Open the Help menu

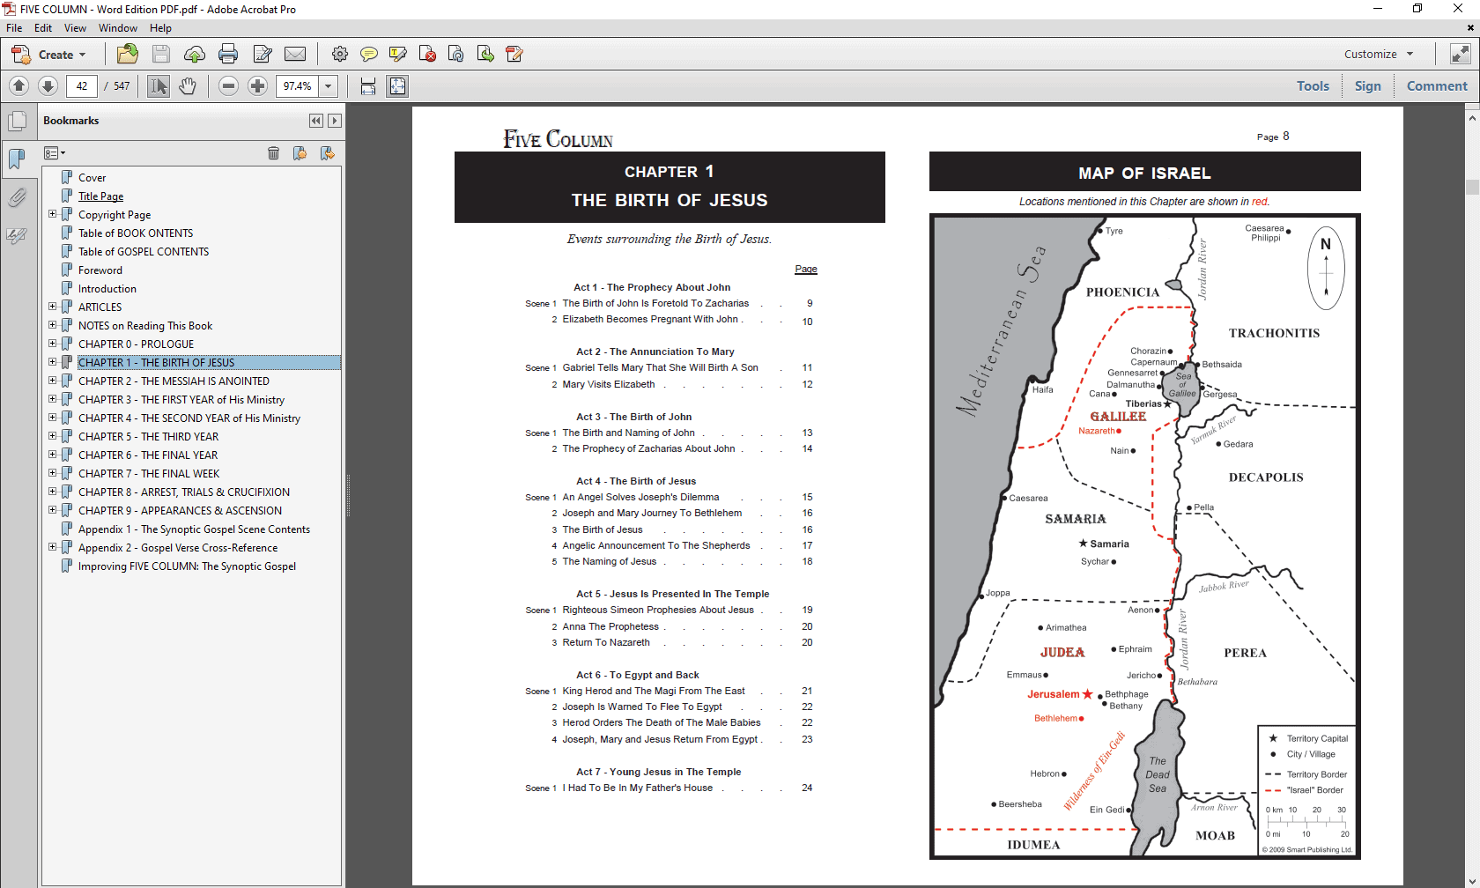click(x=160, y=28)
